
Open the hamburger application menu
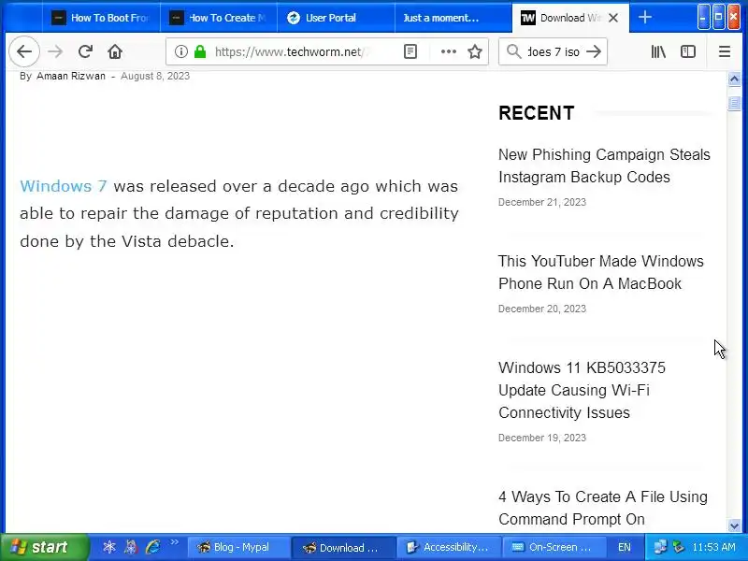point(724,51)
